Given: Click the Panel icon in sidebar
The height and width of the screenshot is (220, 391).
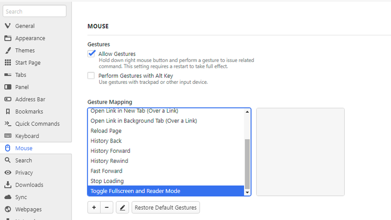Looking at the screenshot, I should click(x=8, y=87).
